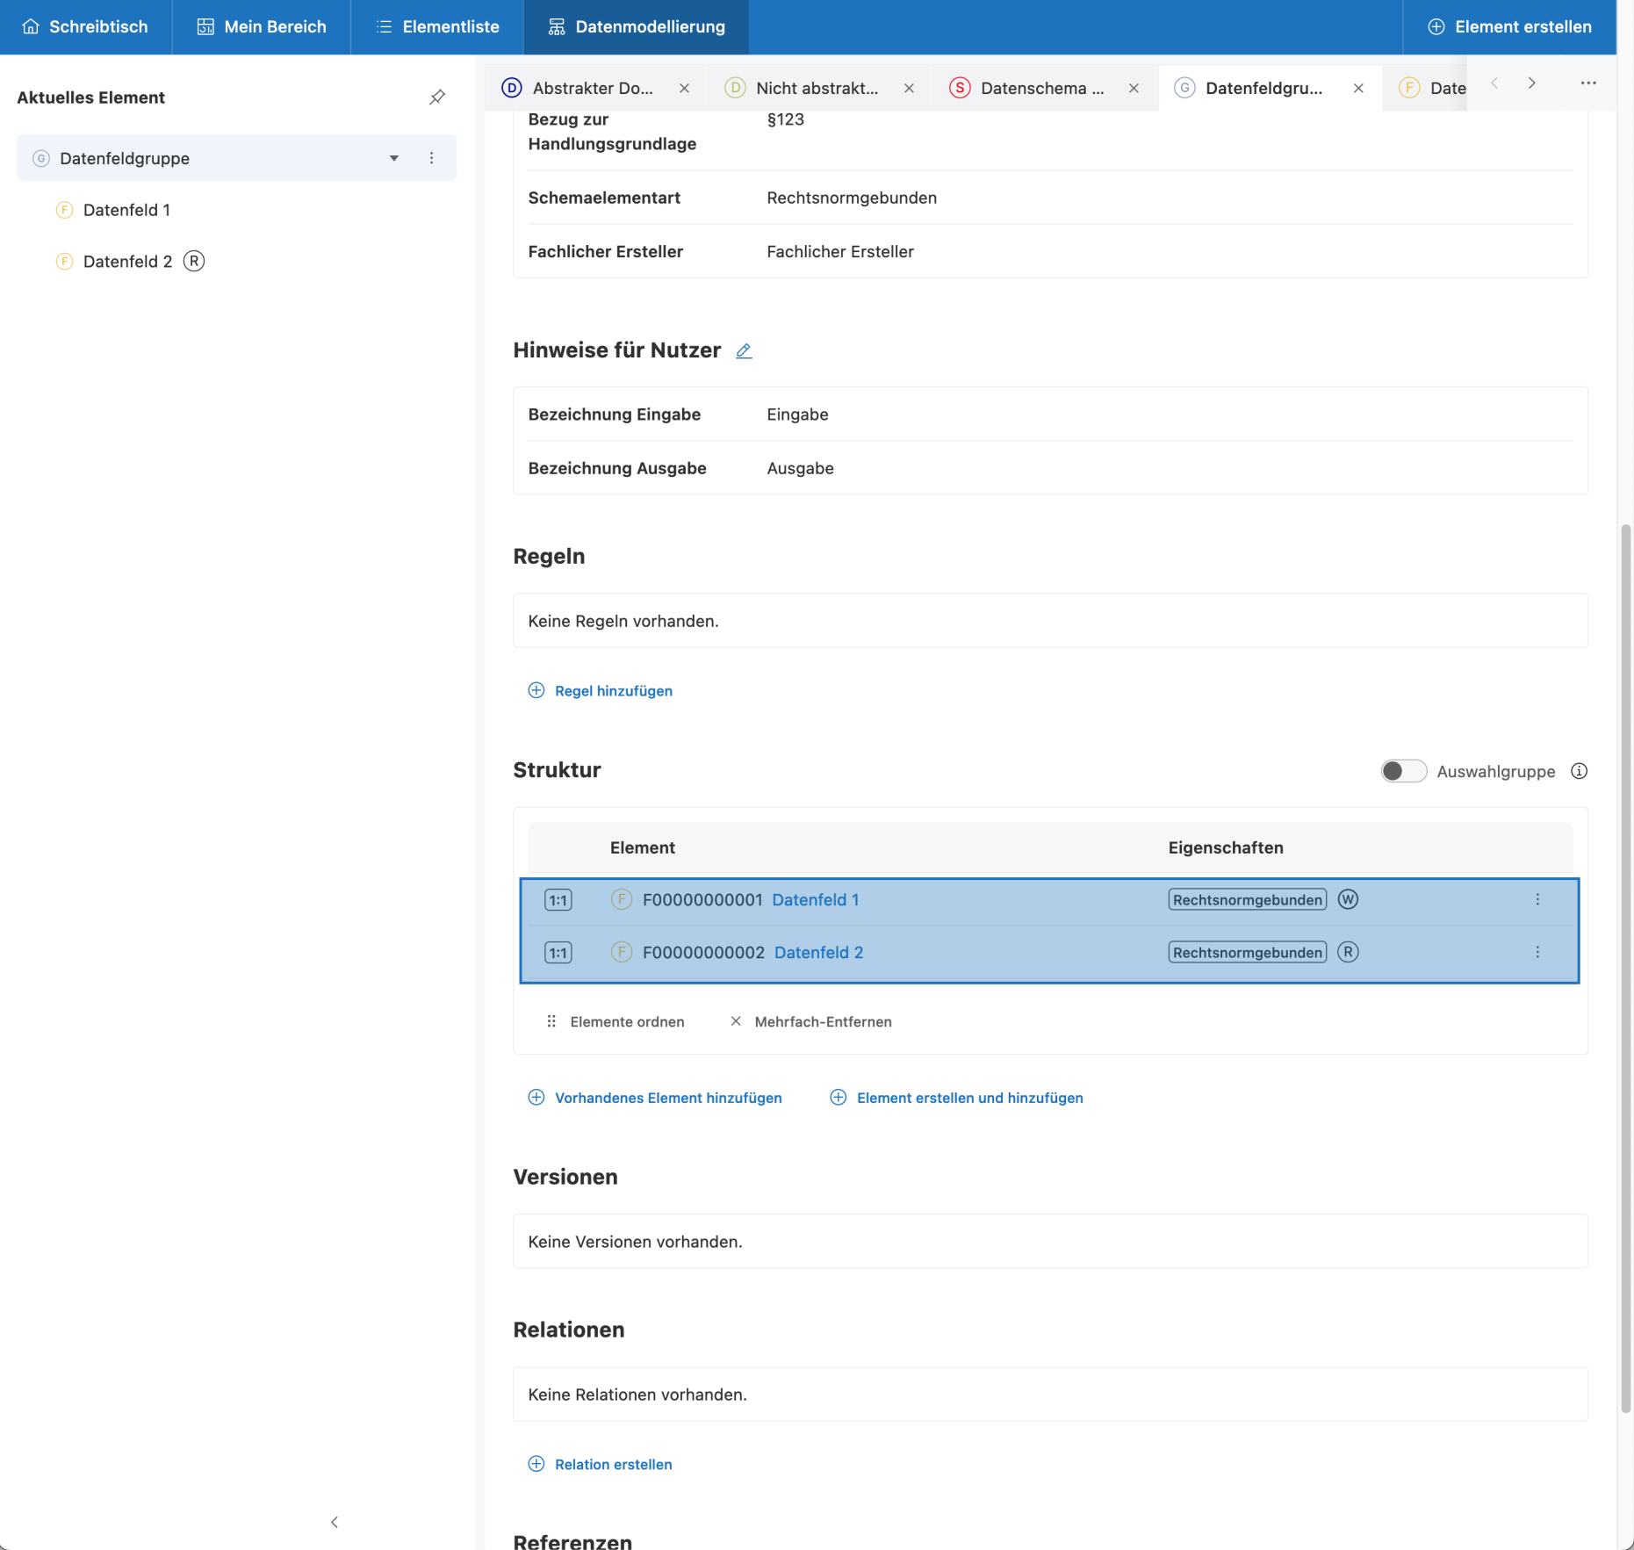Select Datenfeld 2 in the sidebar tree

[x=127, y=262]
